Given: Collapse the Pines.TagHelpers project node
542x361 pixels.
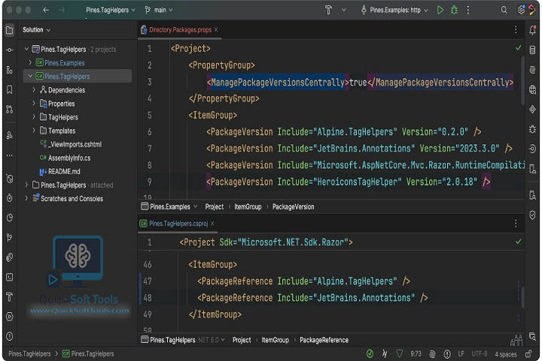Looking at the screenshot, I should coord(30,76).
